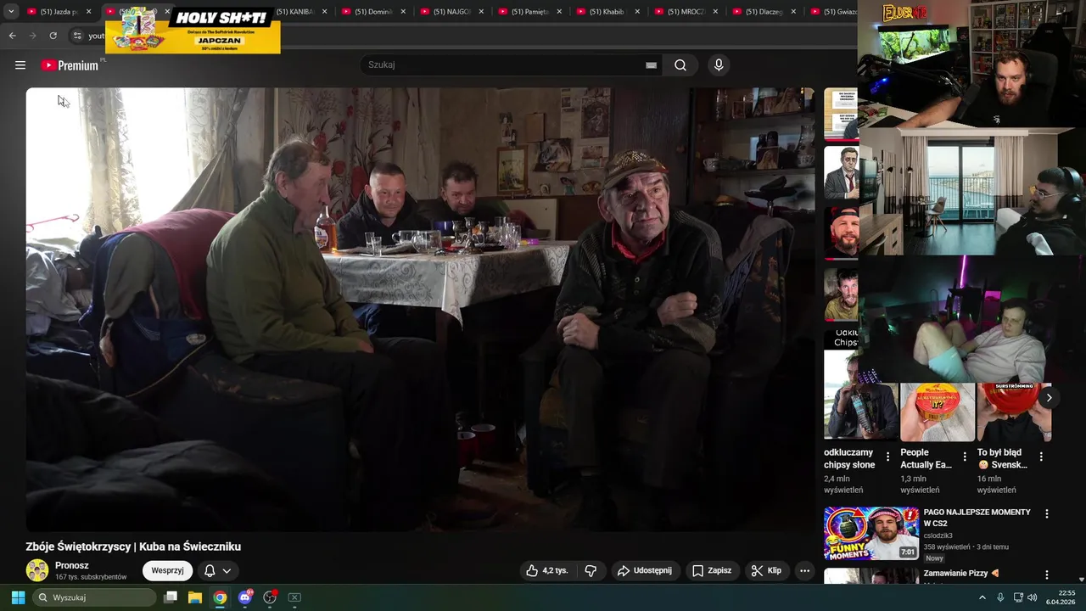Reload the page
Screen dimensions: 1086x611
(53, 36)
